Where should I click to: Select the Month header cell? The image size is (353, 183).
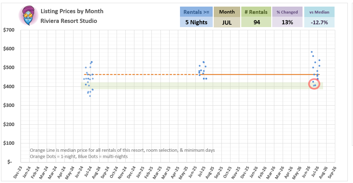click(227, 12)
